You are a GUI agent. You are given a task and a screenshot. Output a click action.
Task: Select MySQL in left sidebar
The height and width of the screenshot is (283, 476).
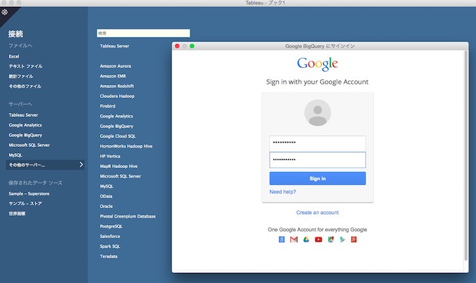click(16, 155)
